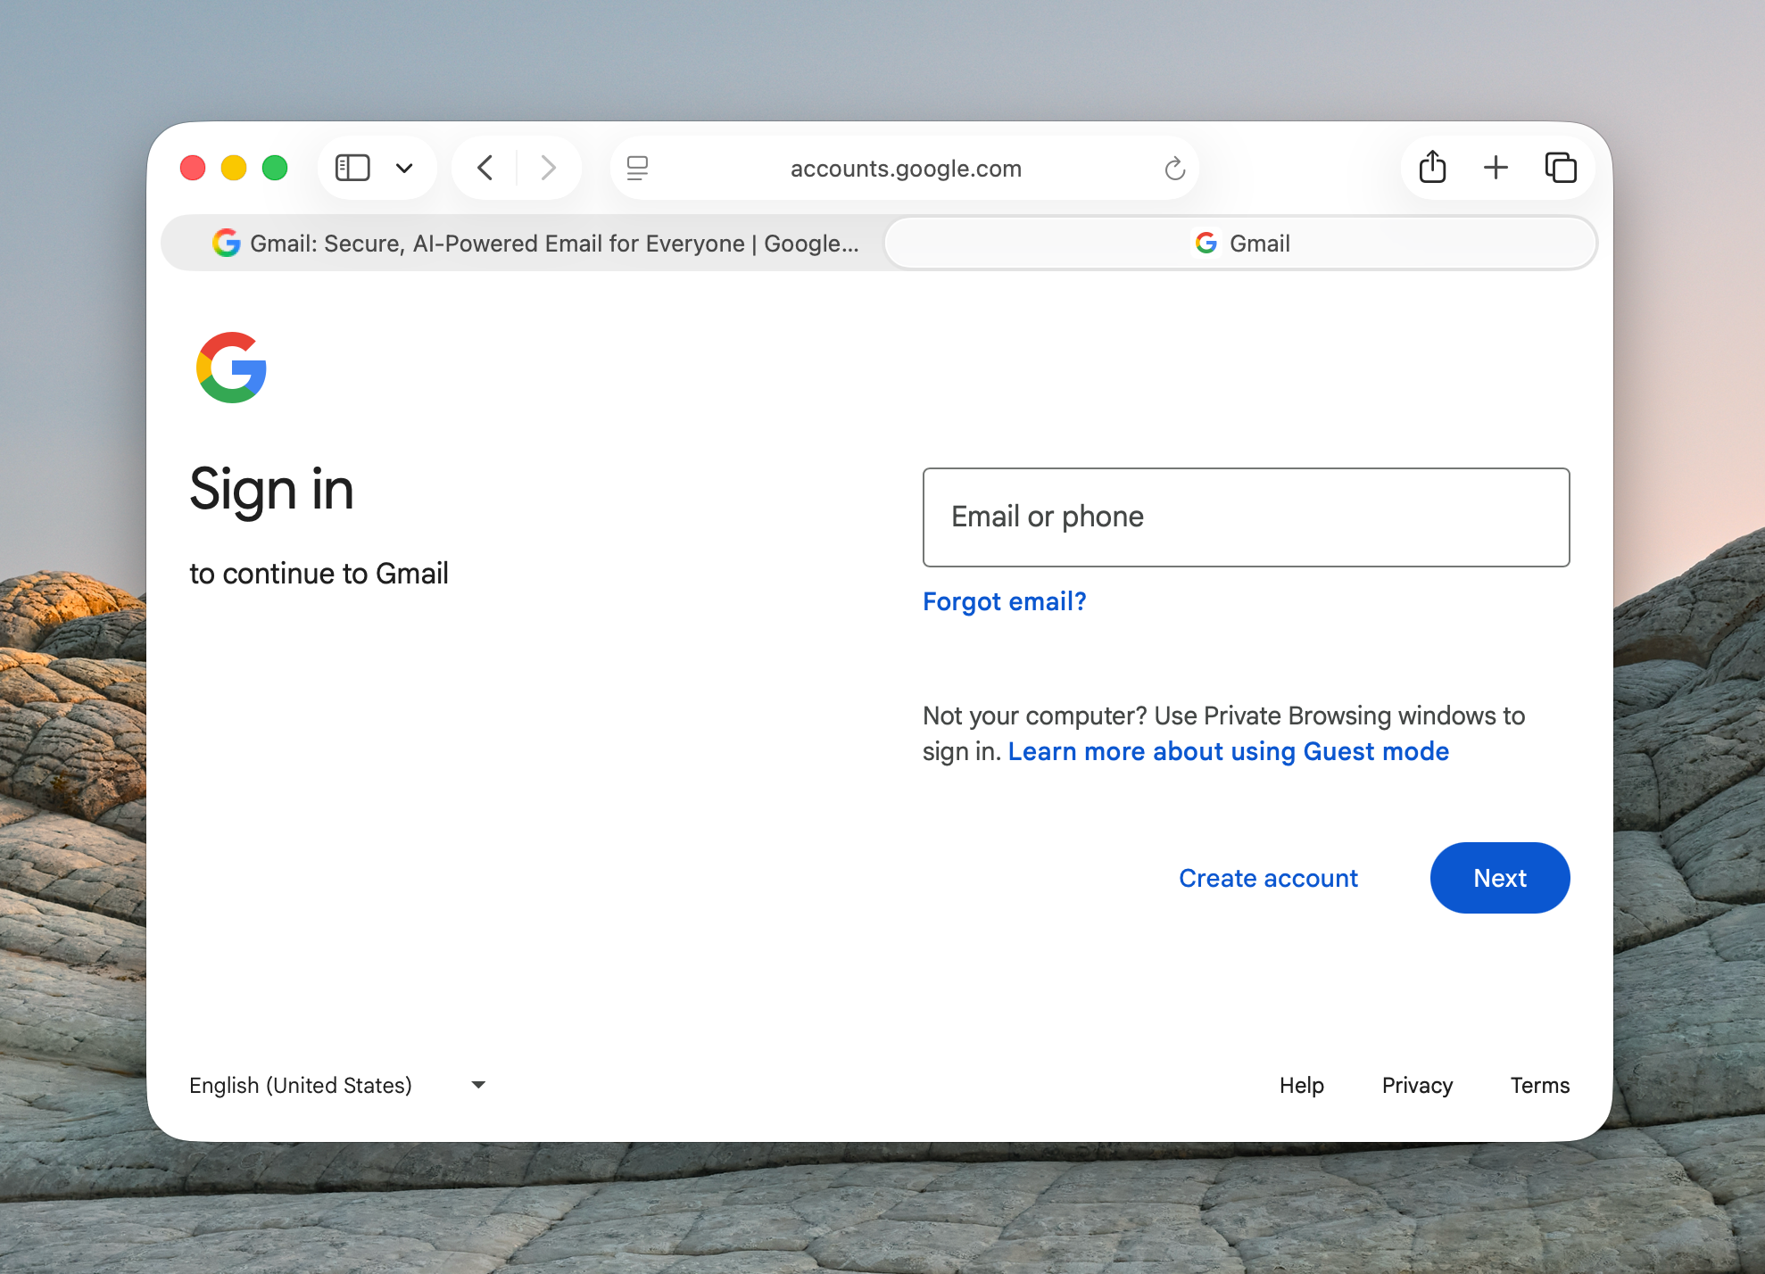Learn more about using Guest mode

pyautogui.click(x=1229, y=751)
